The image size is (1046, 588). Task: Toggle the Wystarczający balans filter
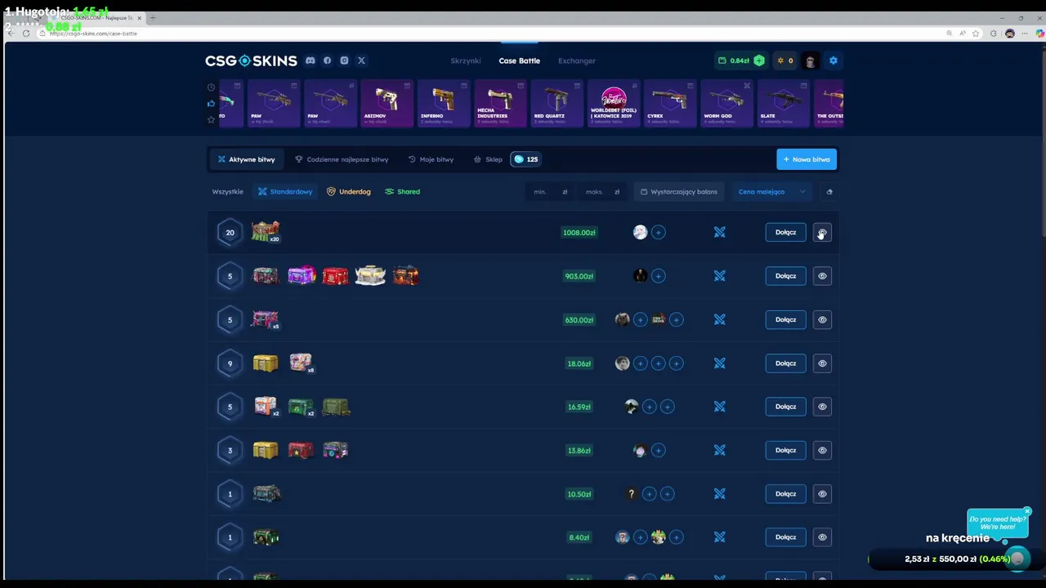click(679, 192)
